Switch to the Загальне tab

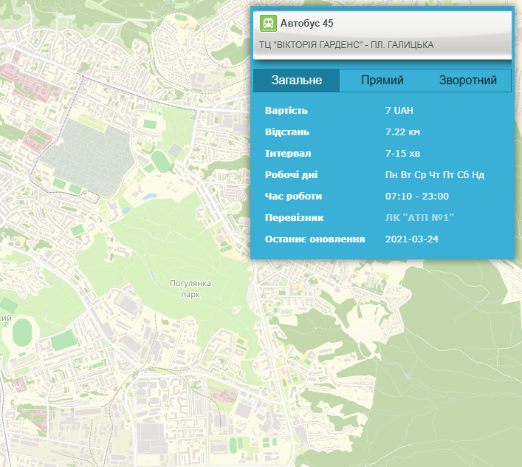(x=296, y=81)
